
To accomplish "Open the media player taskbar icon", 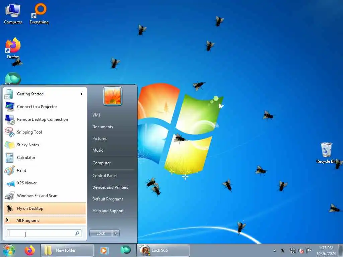I will [x=104, y=250].
